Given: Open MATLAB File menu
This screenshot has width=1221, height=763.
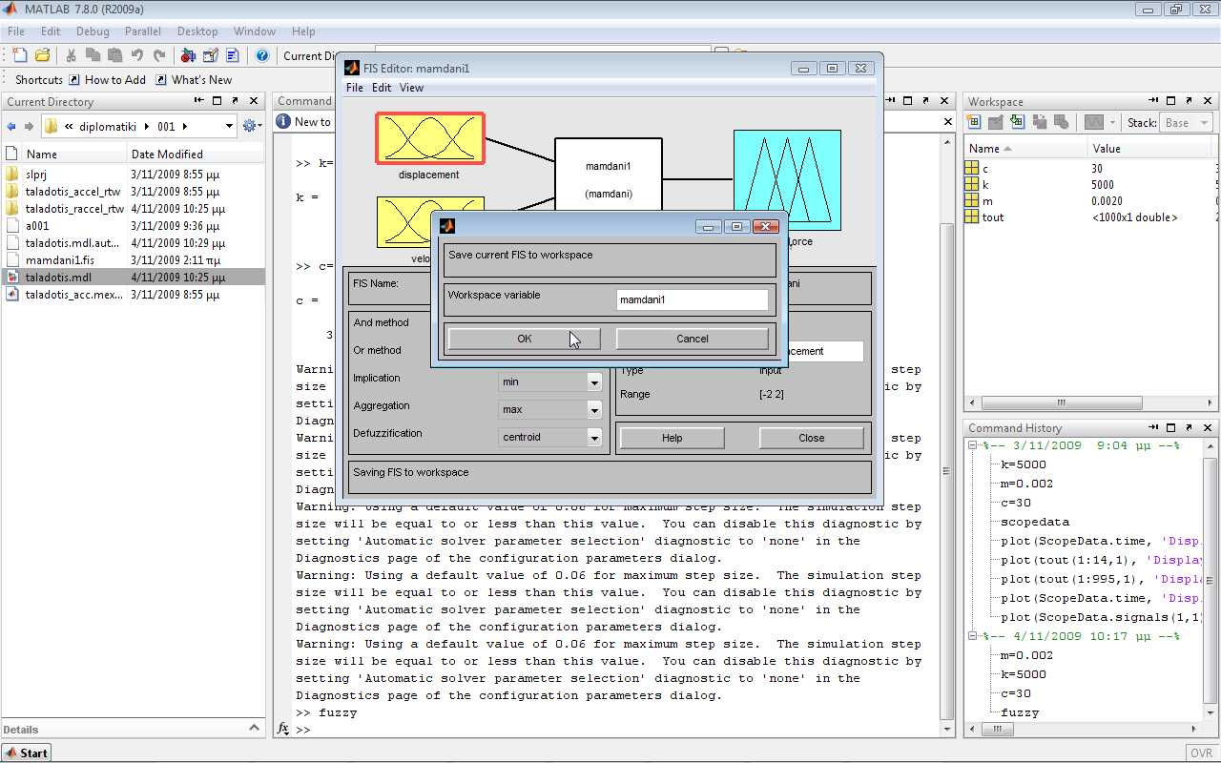Looking at the screenshot, I should 16,31.
